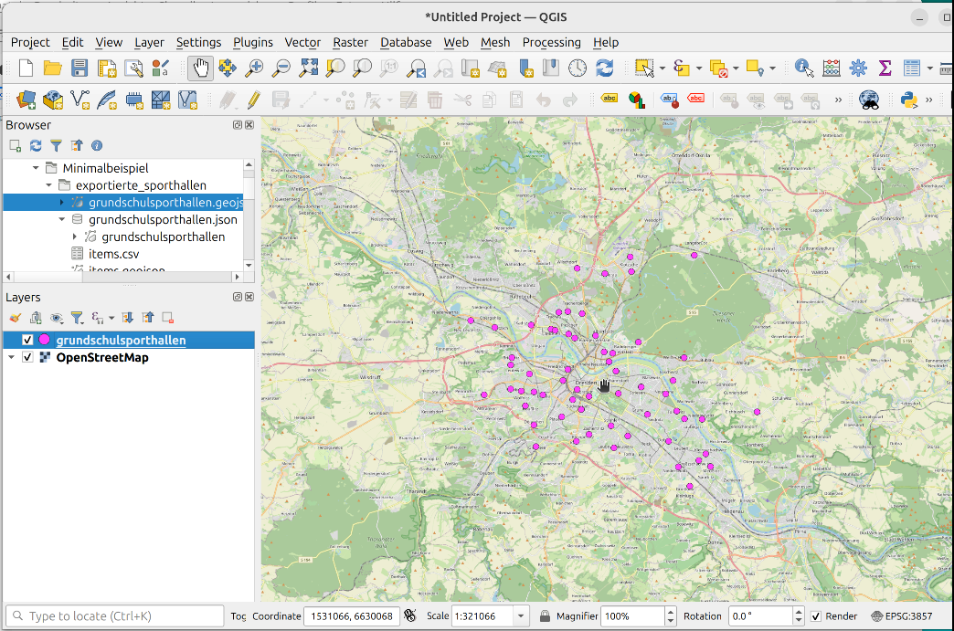Click the Refresh map canvas icon
The height and width of the screenshot is (631, 954).
(x=604, y=68)
